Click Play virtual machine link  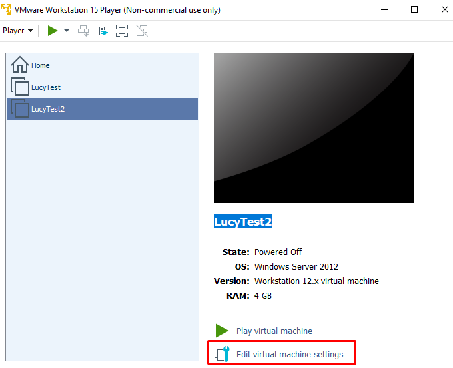click(x=274, y=331)
